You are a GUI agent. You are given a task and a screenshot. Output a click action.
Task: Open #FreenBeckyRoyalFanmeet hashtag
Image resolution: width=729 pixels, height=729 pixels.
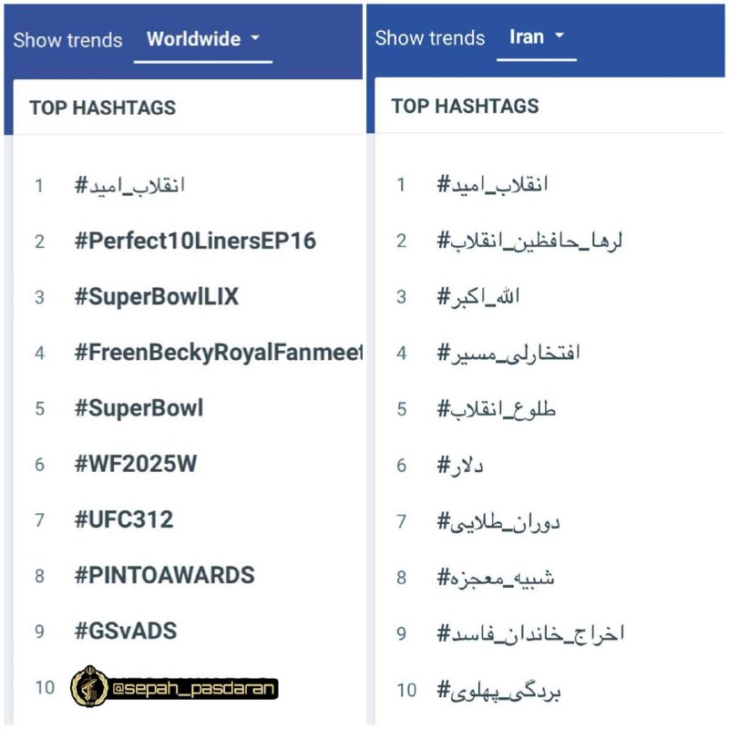point(219,353)
